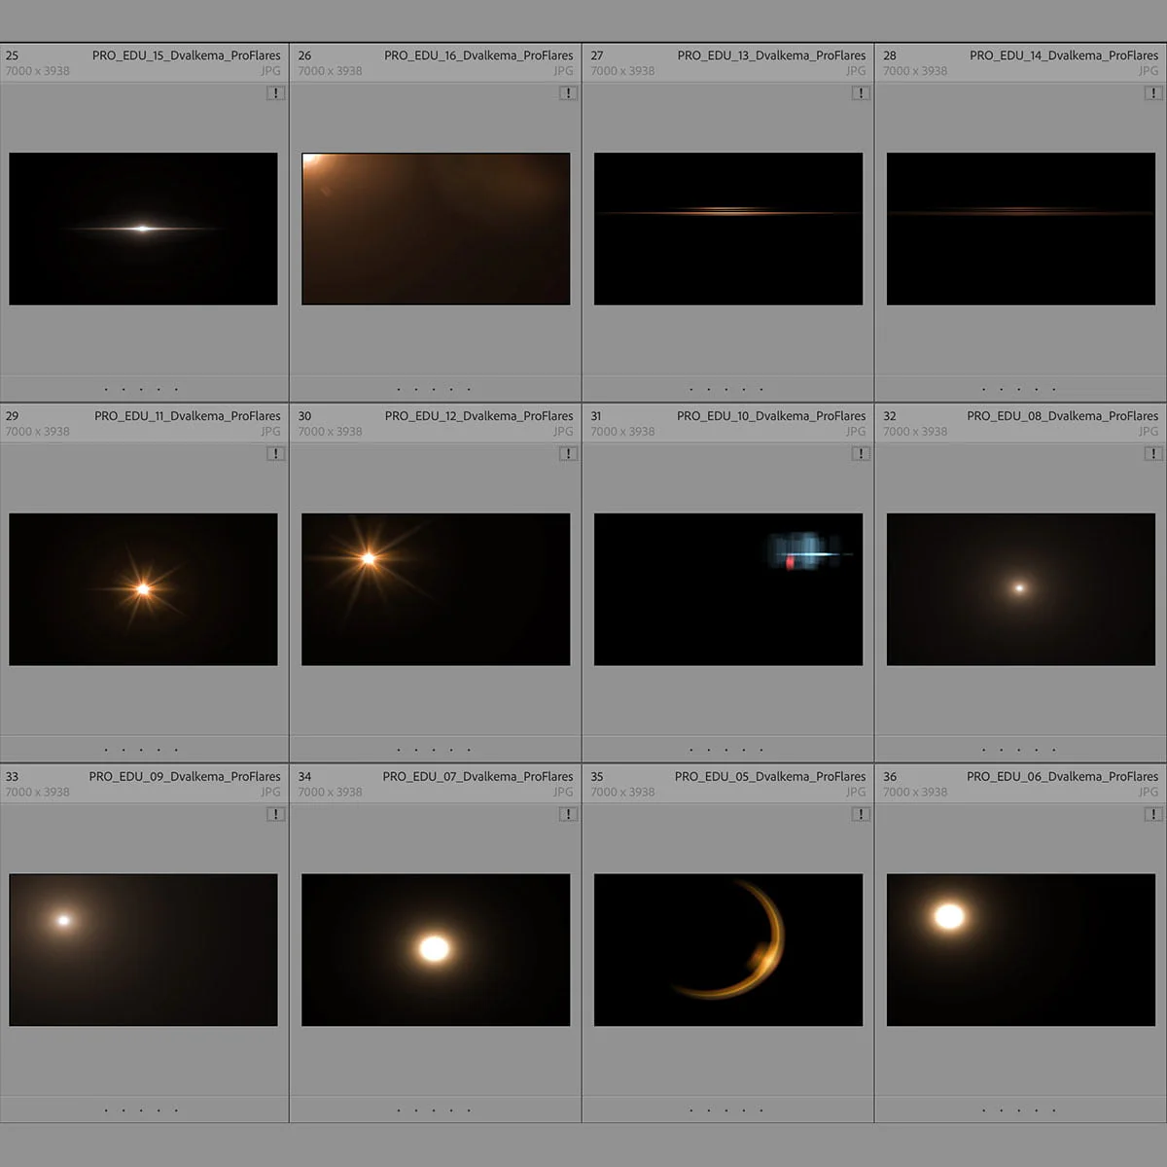Click the rating dots under PRO_EDU_13 image
The image size is (1167, 1167).
click(x=726, y=389)
